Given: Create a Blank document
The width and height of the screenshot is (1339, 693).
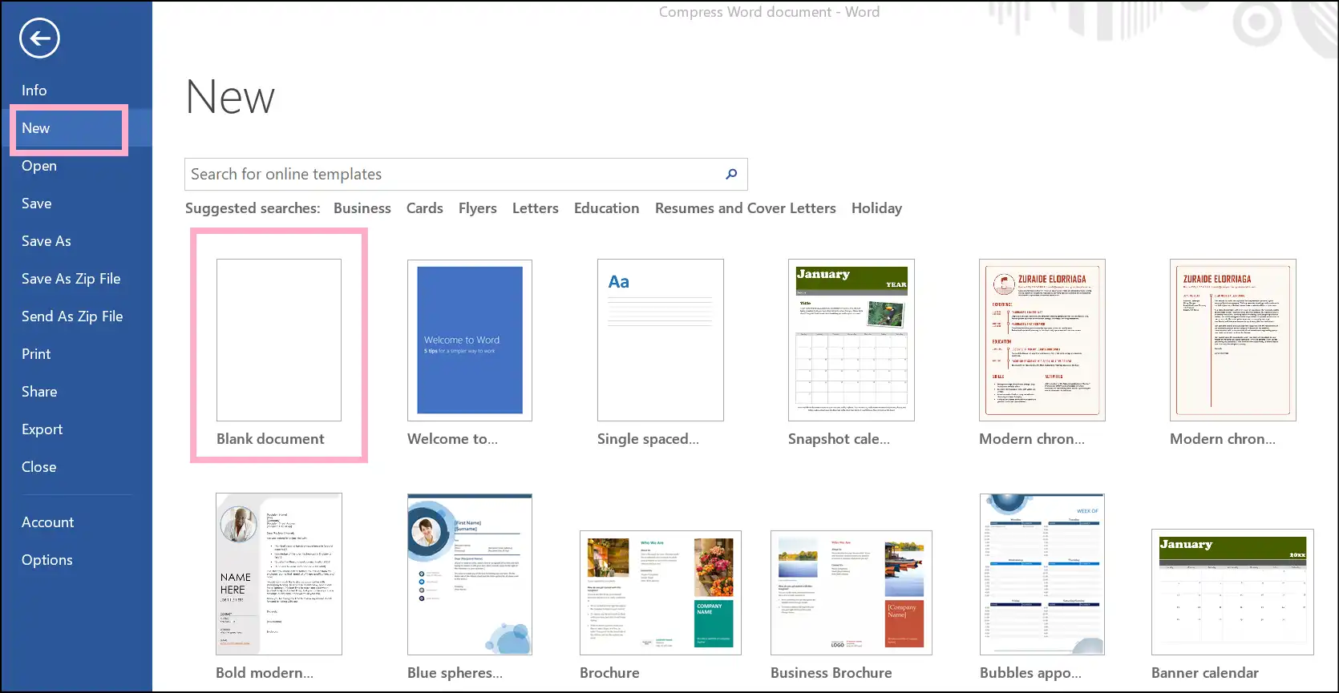Looking at the screenshot, I should [279, 340].
